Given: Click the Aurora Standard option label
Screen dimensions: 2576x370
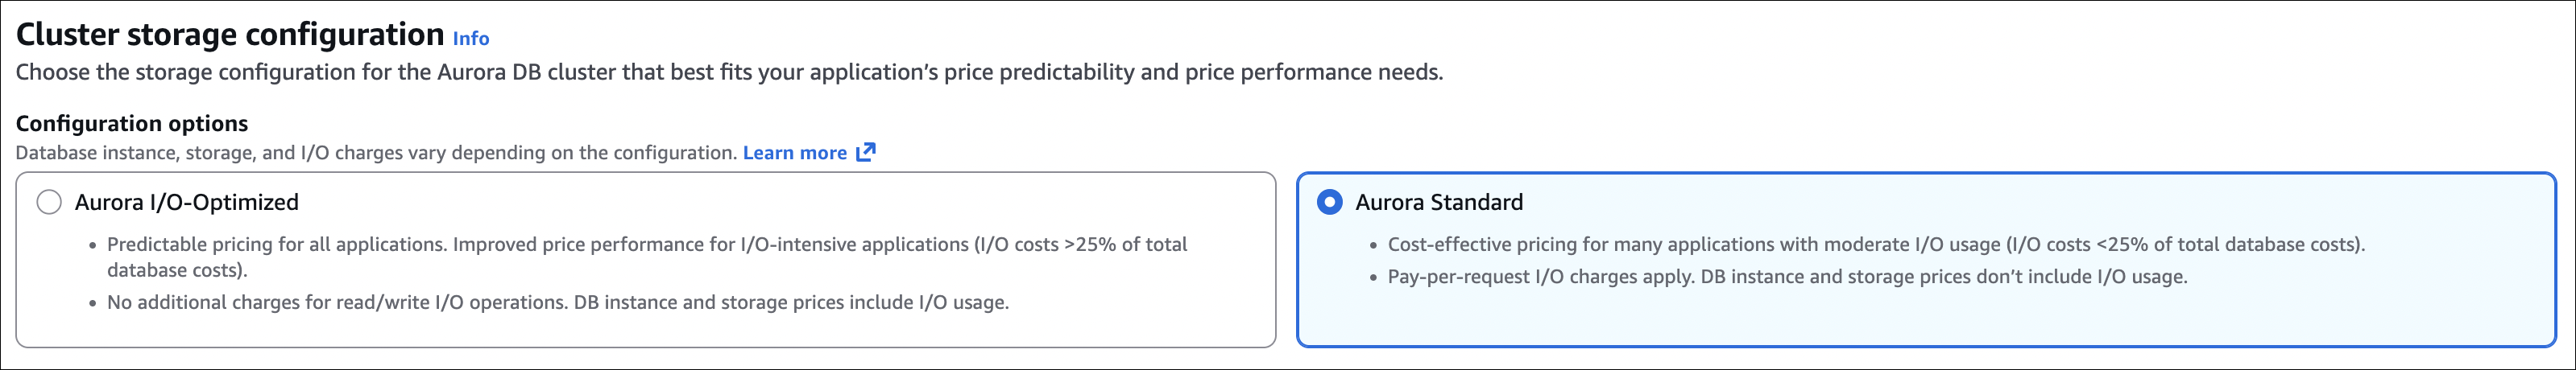Looking at the screenshot, I should pos(1439,203).
